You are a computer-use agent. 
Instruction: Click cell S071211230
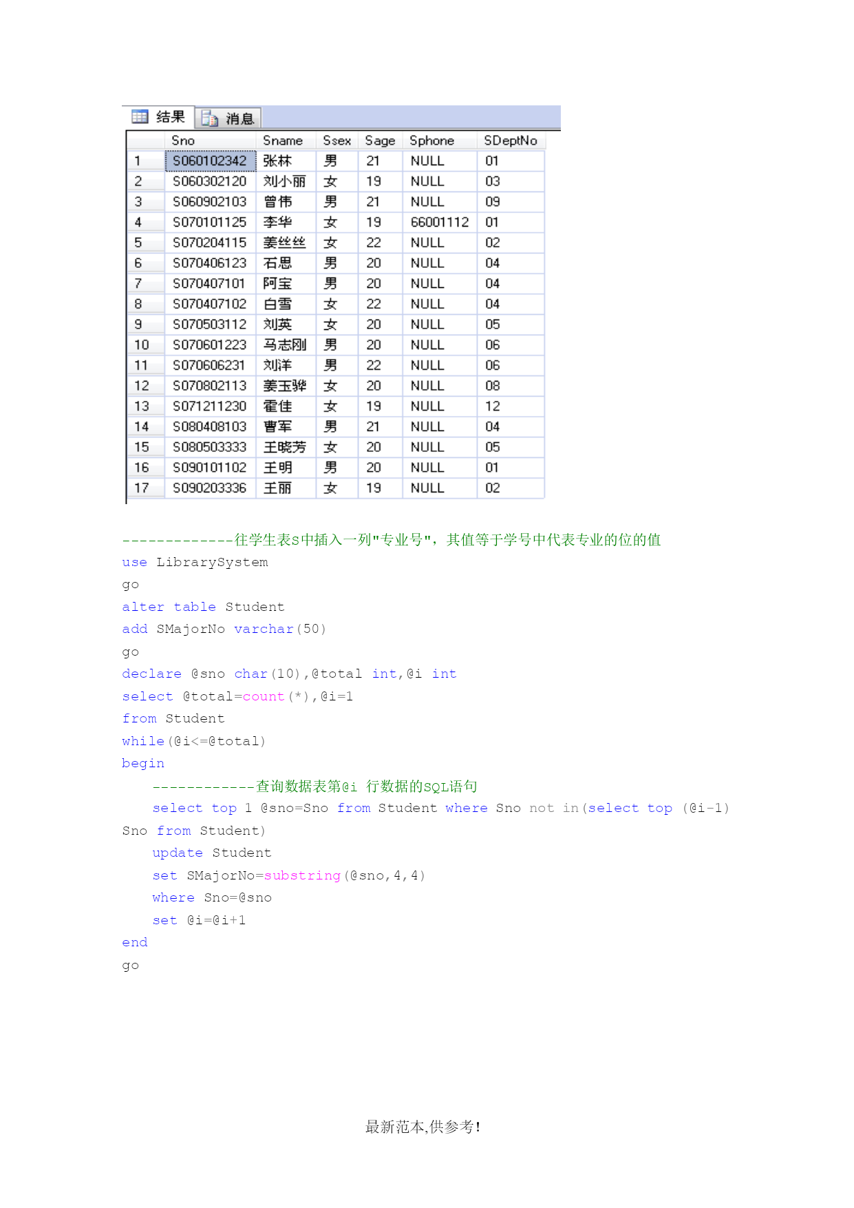(211, 406)
